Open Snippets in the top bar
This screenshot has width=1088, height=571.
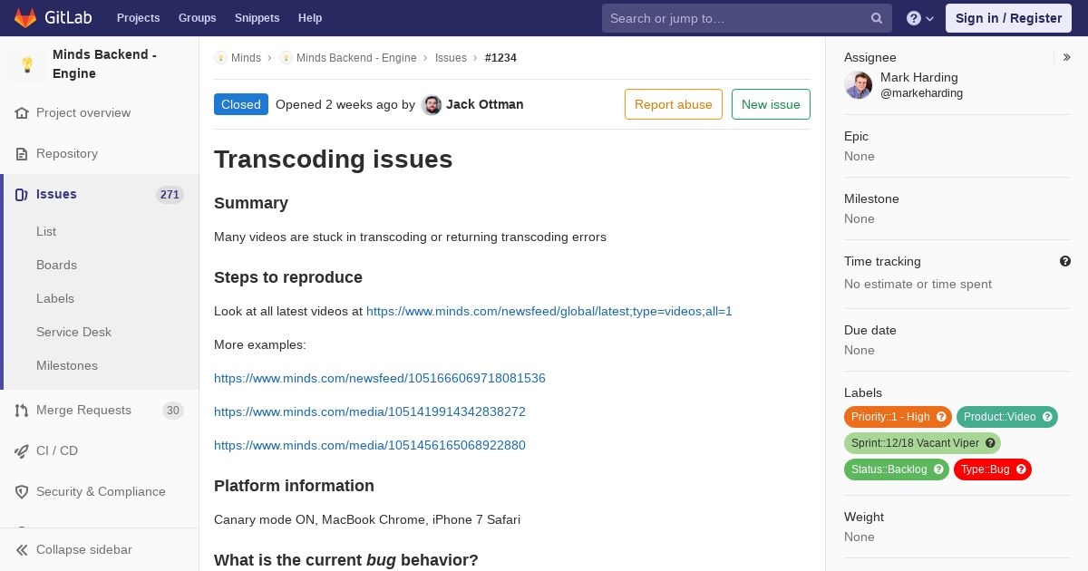click(x=257, y=18)
